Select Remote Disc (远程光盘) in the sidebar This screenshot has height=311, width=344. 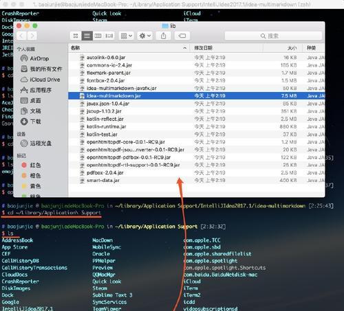(36, 143)
